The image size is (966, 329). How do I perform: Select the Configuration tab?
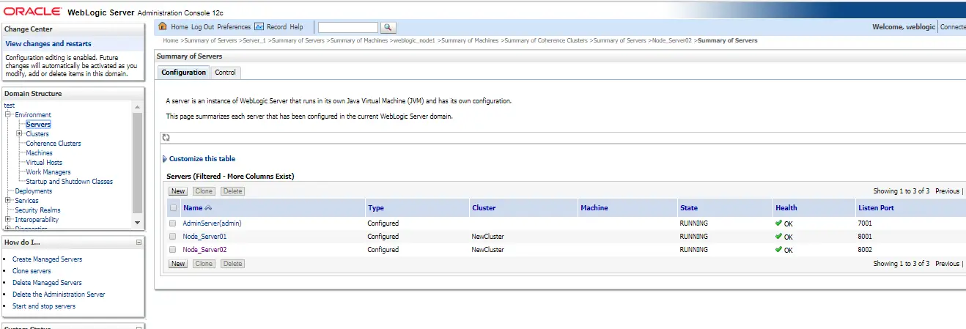pos(183,73)
